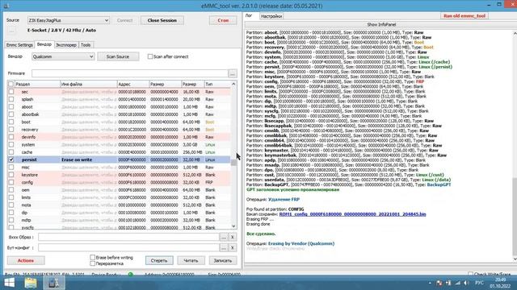Click the Читать read button
Image resolution: width=517 pixels, height=290 pixels.
[191, 260]
